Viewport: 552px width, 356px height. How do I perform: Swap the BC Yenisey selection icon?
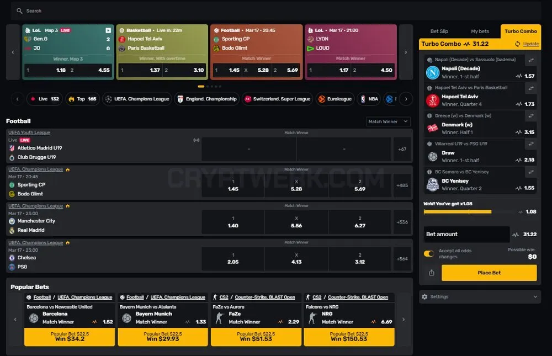tap(531, 172)
